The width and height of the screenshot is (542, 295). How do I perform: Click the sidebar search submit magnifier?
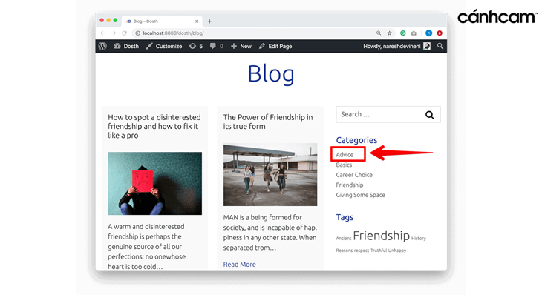(429, 115)
